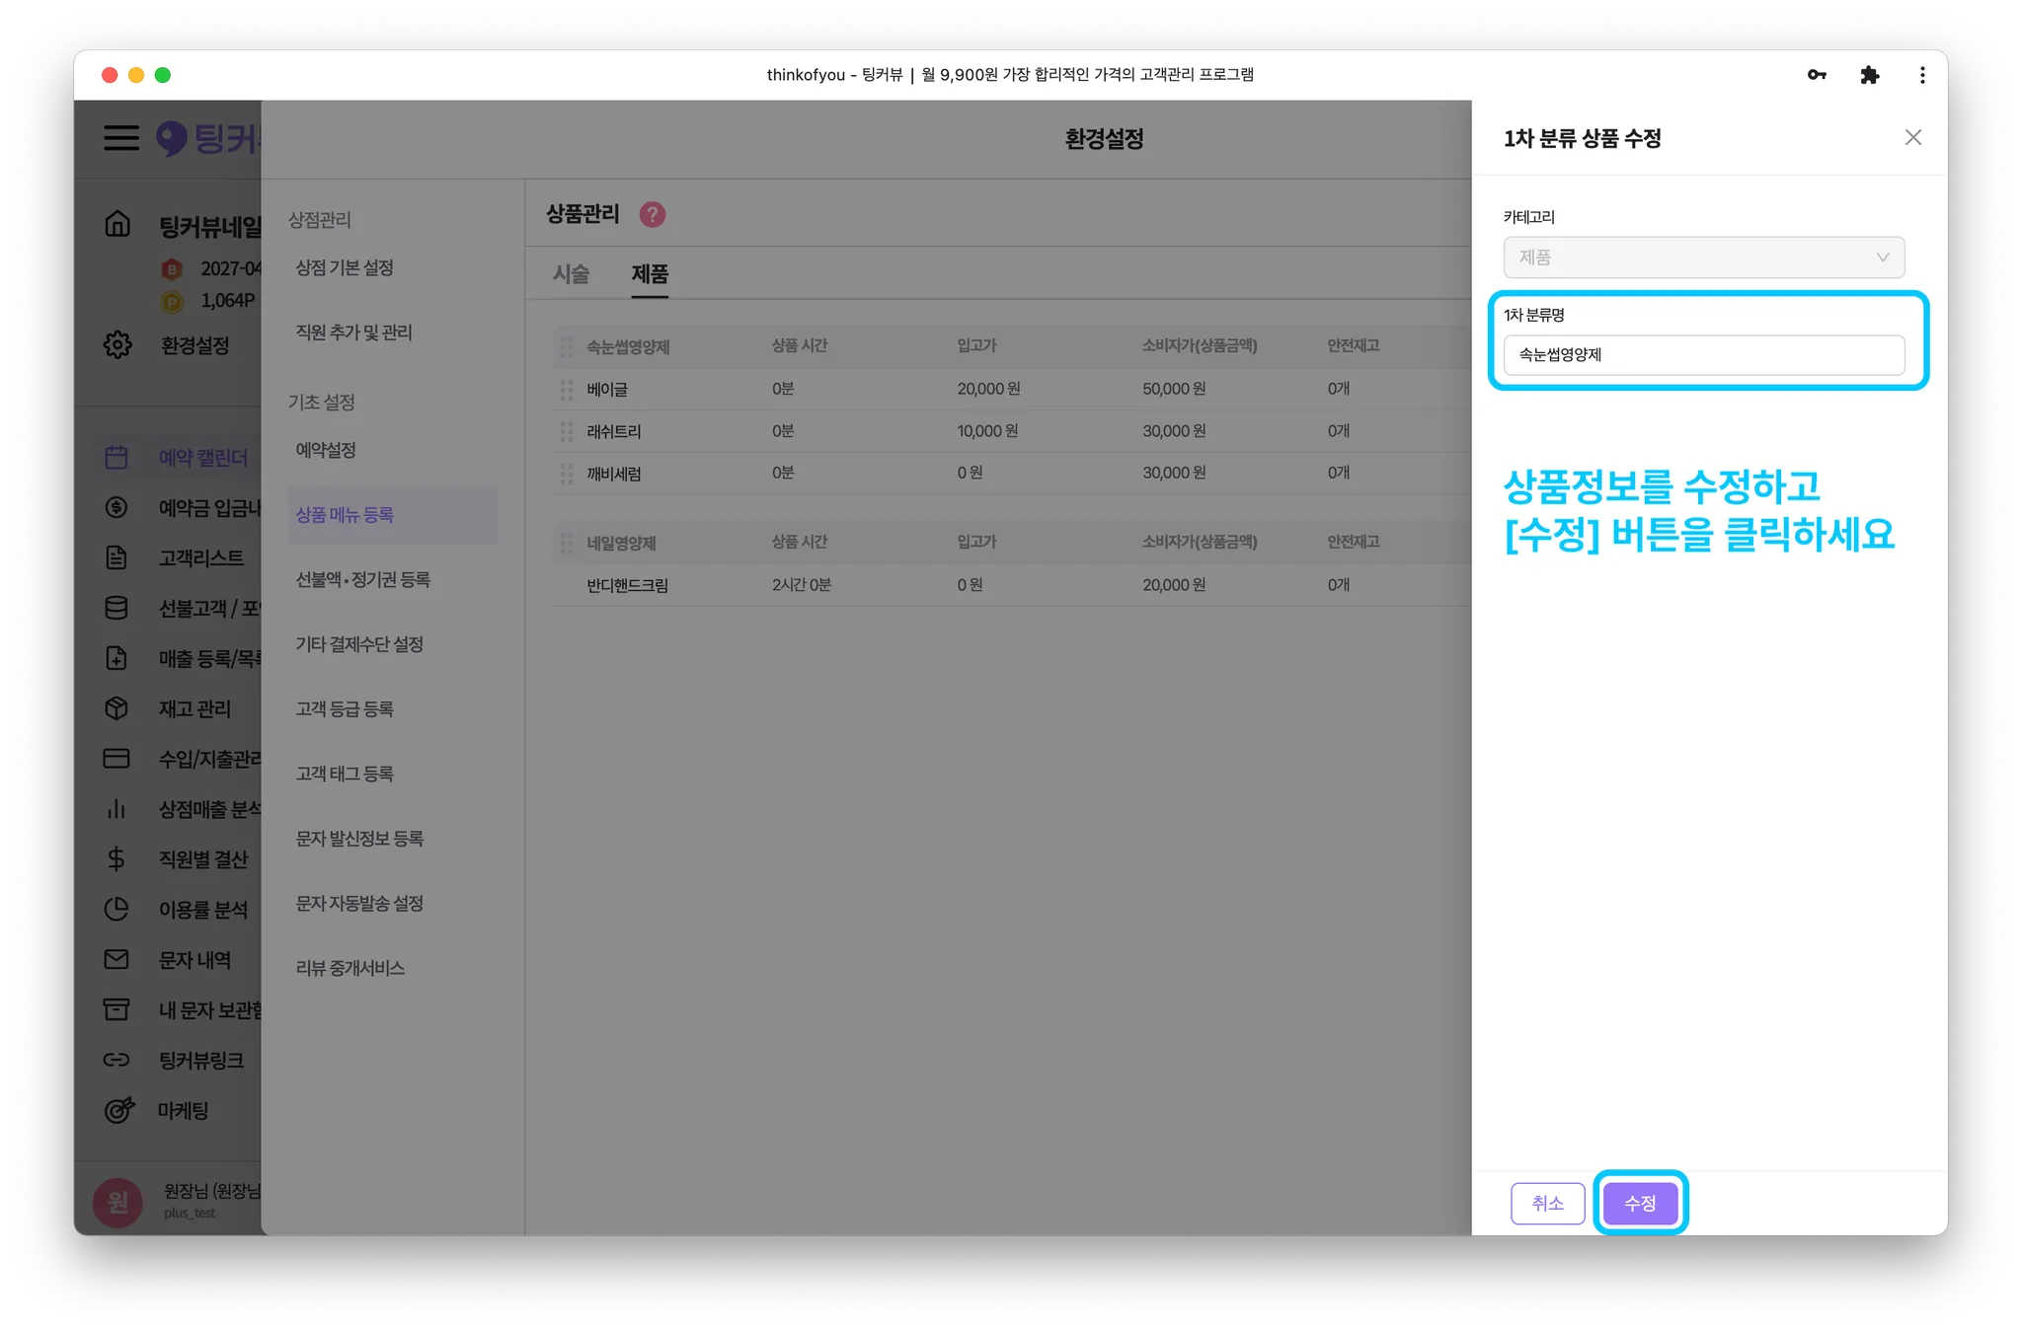The image size is (2022, 1333).
Task: Click the password key icon
Action: tap(1817, 75)
